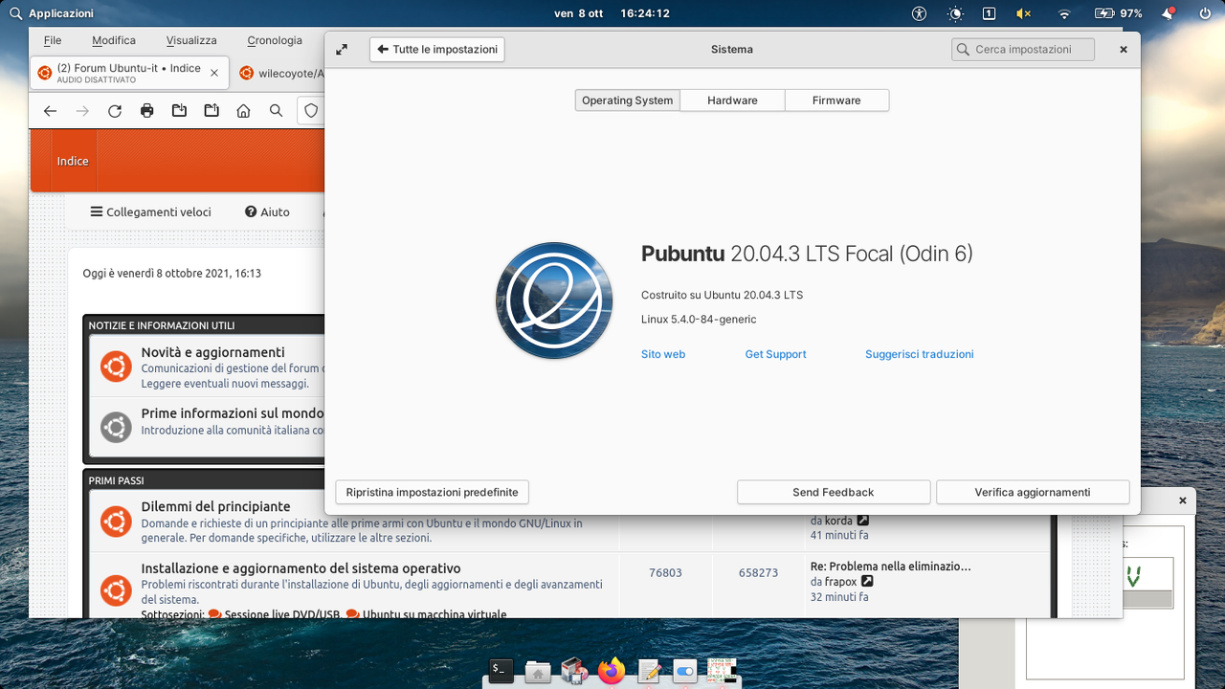Click the Indice forum navigation tab

pyautogui.click(x=73, y=161)
